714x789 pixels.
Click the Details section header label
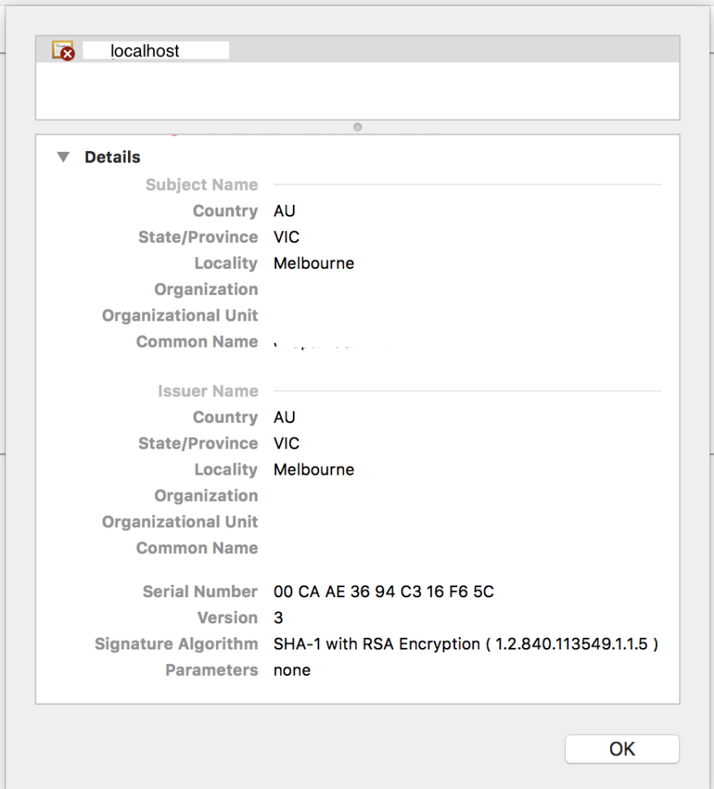pyautogui.click(x=112, y=157)
